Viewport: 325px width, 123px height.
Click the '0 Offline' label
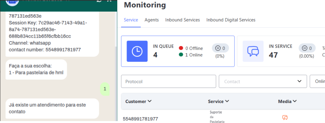194,48
